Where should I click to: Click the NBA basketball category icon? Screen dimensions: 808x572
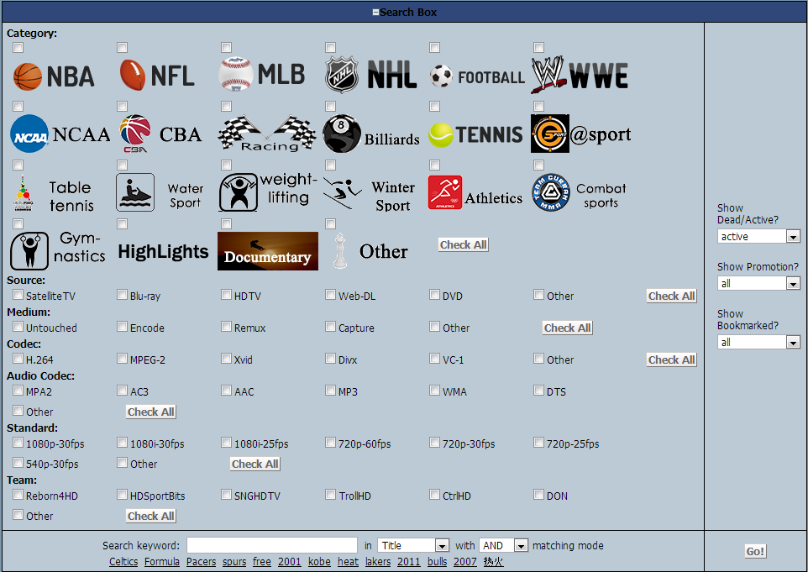(x=54, y=76)
